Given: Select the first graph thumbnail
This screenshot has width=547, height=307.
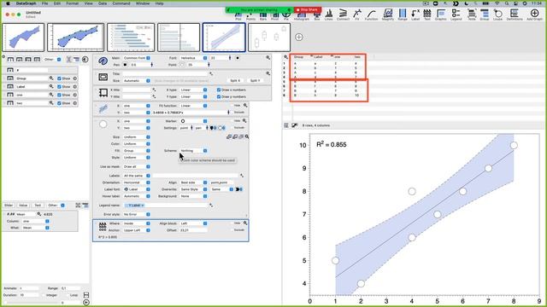Looking at the screenshot, I should [x=23, y=38].
